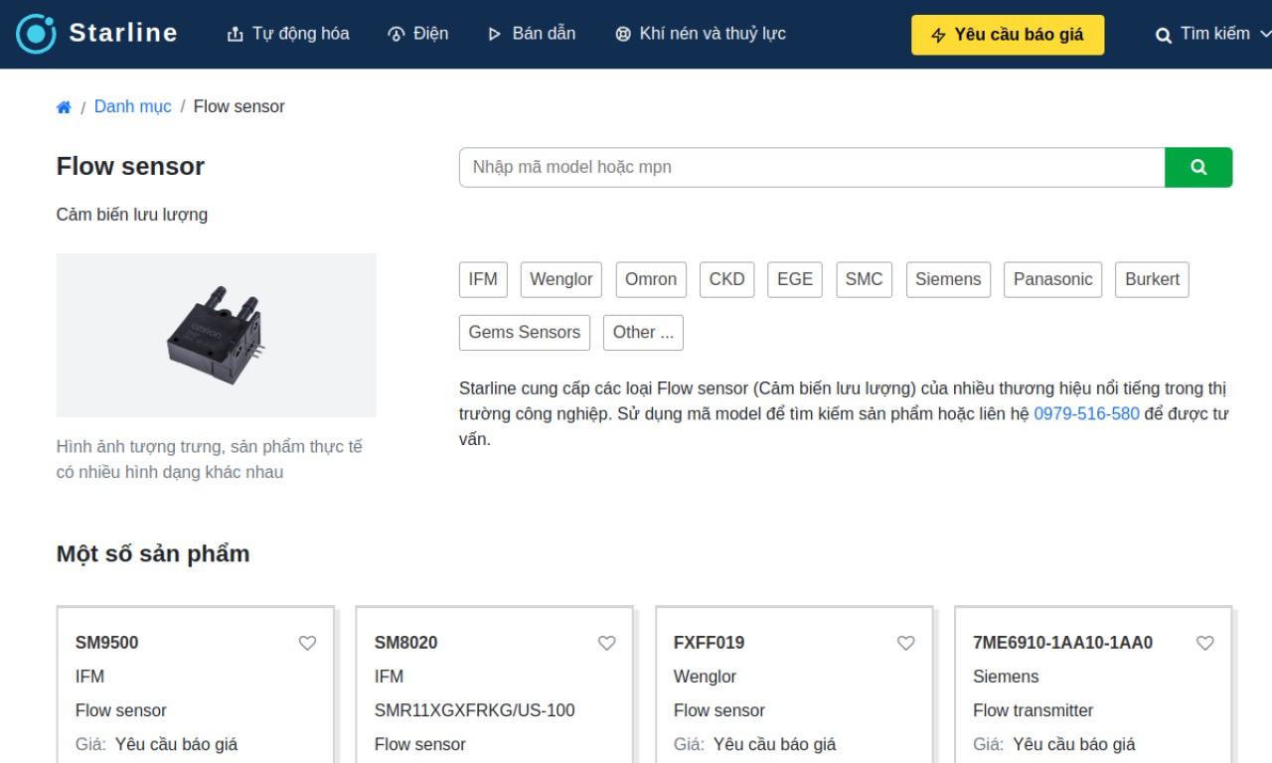
Task: Call the 0979-516-580 phone link
Action: coord(1086,413)
